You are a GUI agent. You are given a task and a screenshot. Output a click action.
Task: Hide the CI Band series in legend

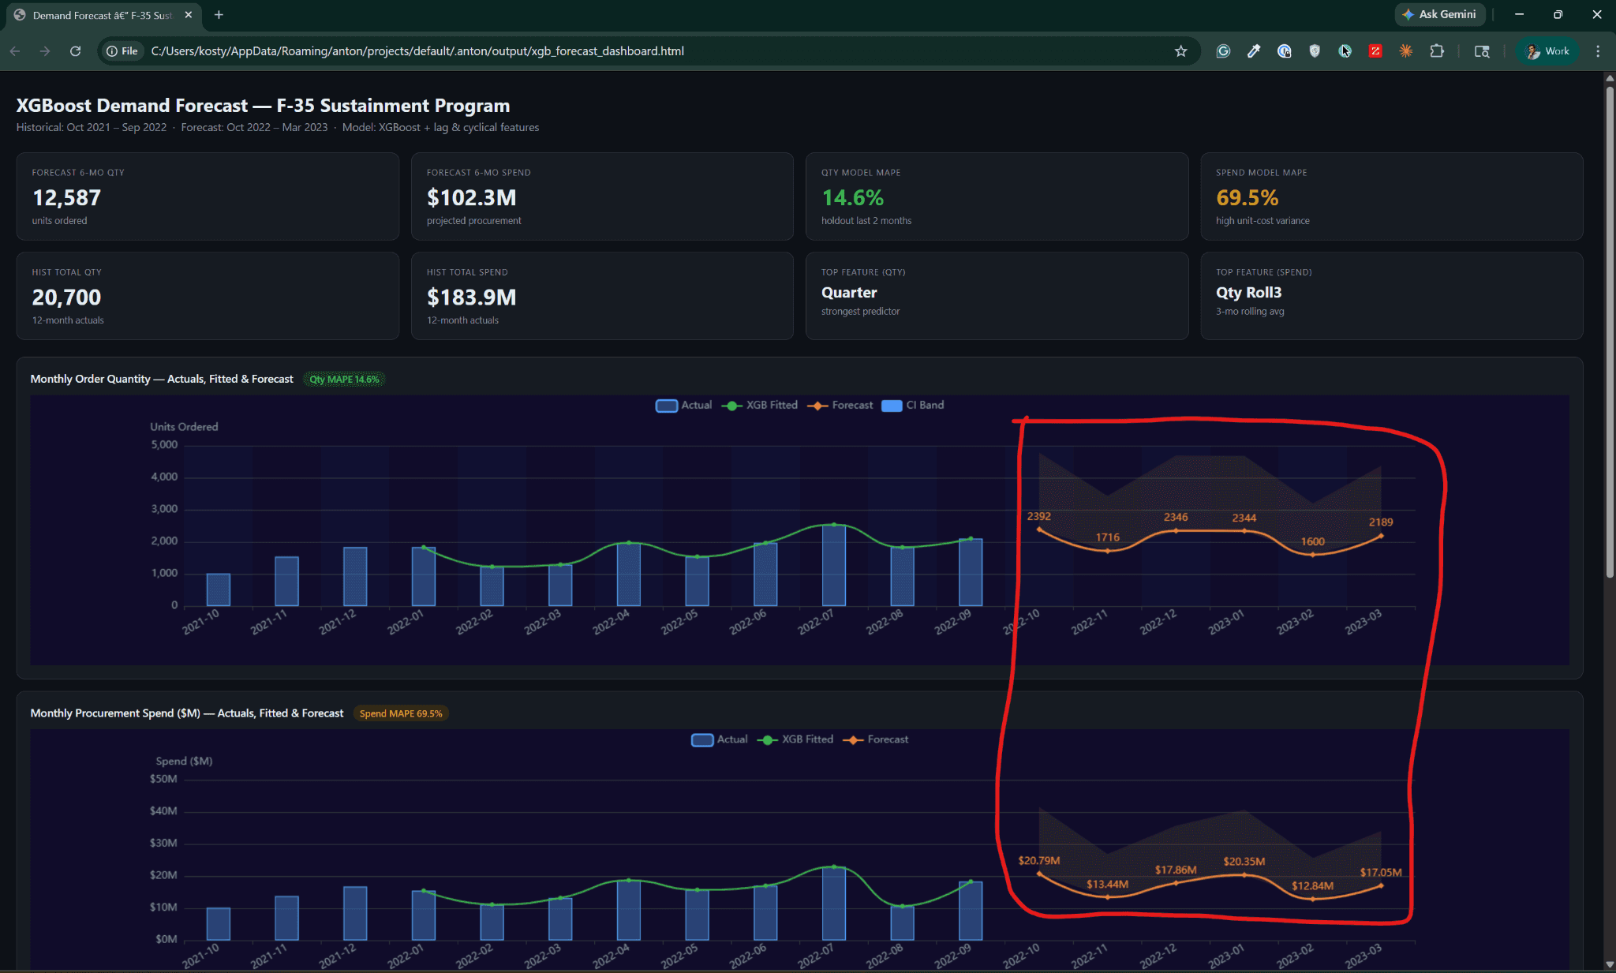click(x=912, y=405)
